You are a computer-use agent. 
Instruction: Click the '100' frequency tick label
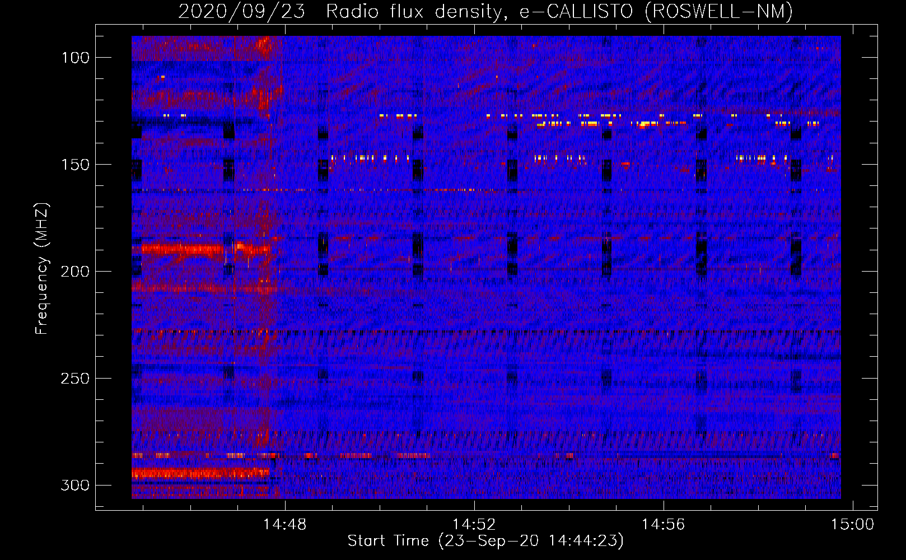[x=75, y=58]
